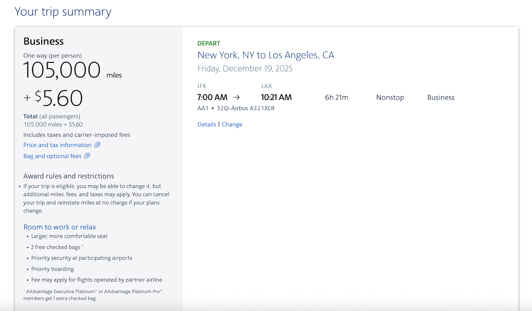This screenshot has width=532, height=311.
Task: Click the Change flight link
Action: (232, 124)
